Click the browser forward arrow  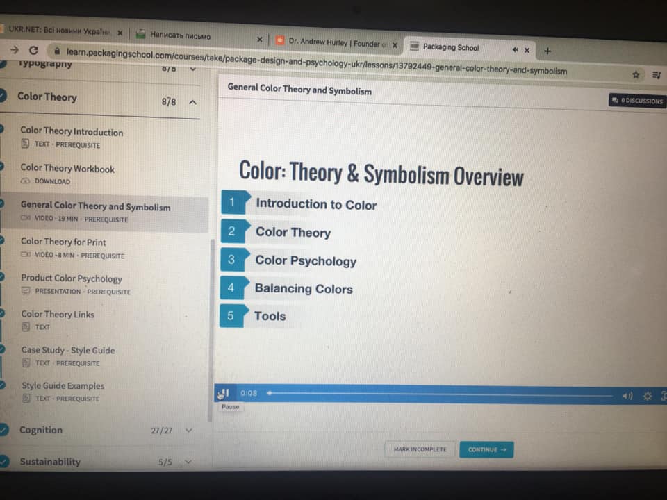point(15,50)
